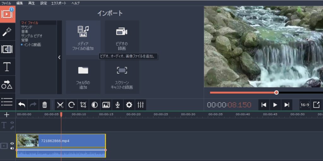Open the 16:9 aspect ratio selector

pos(305,105)
